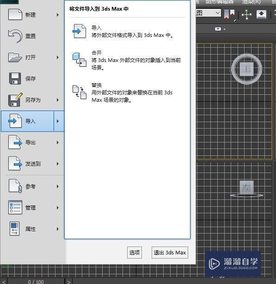276x284 pixels.
Task: Click the References (参考) paperclip icon
Action: click(x=15, y=186)
